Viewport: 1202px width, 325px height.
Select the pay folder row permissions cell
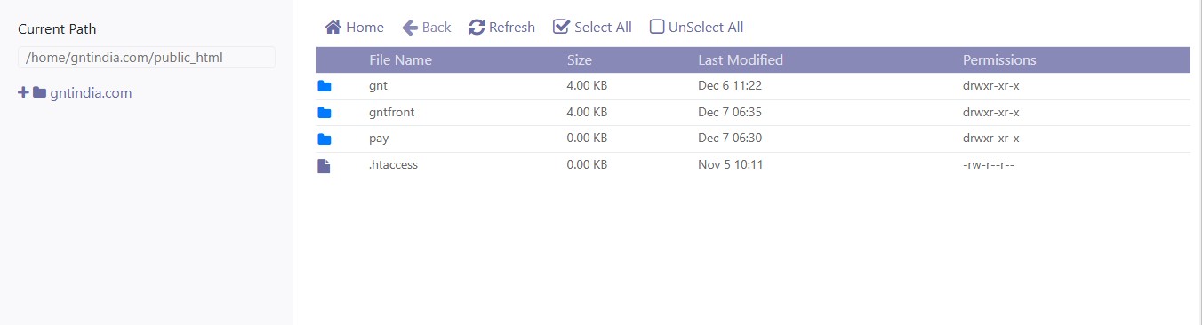[x=991, y=139]
